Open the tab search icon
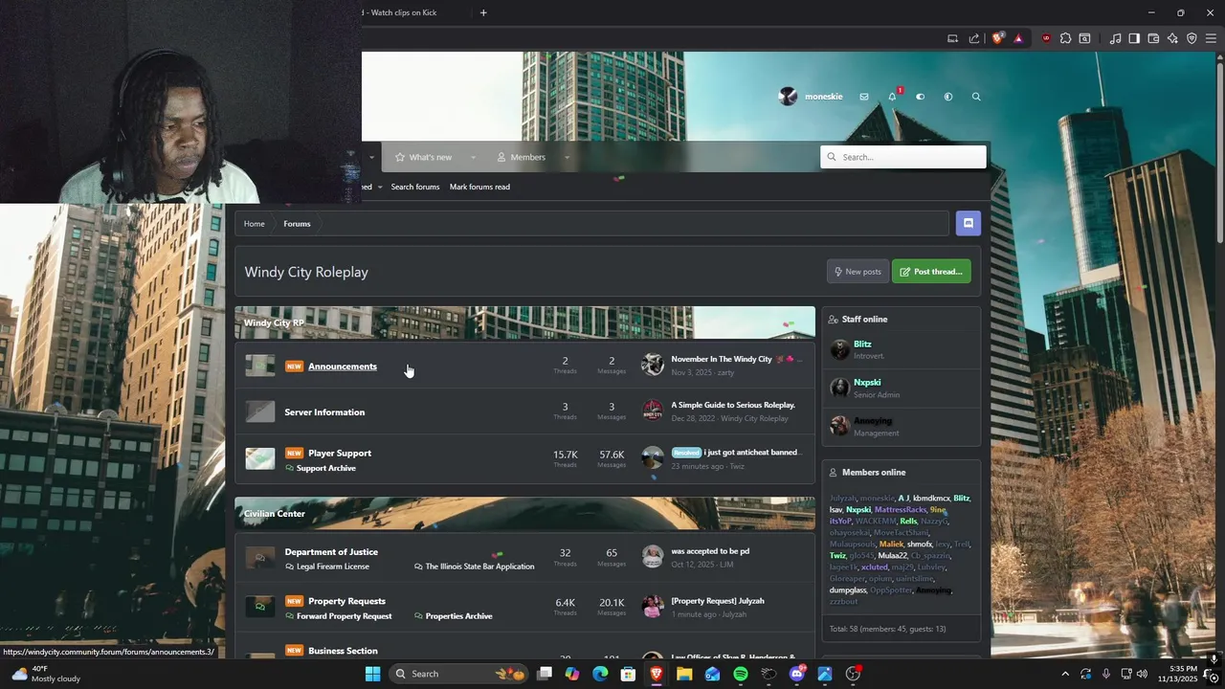 pos(1084,38)
